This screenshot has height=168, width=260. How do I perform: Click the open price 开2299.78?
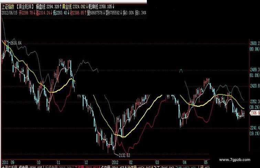[26, 13]
